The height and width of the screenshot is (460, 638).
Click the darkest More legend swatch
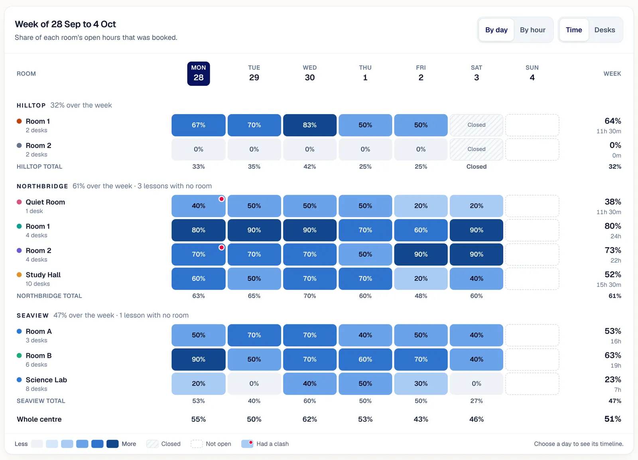[x=112, y=444]
